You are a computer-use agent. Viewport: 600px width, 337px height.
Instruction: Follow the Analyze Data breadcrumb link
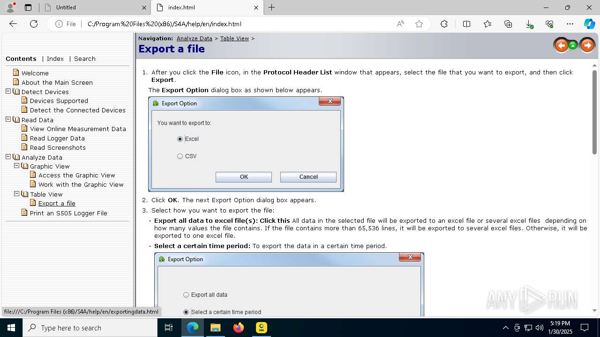pos(195,38)
